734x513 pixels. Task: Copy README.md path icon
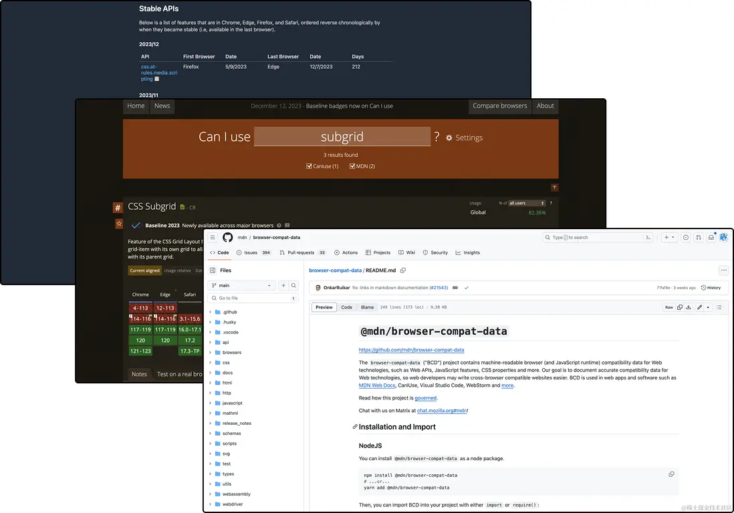403,271
